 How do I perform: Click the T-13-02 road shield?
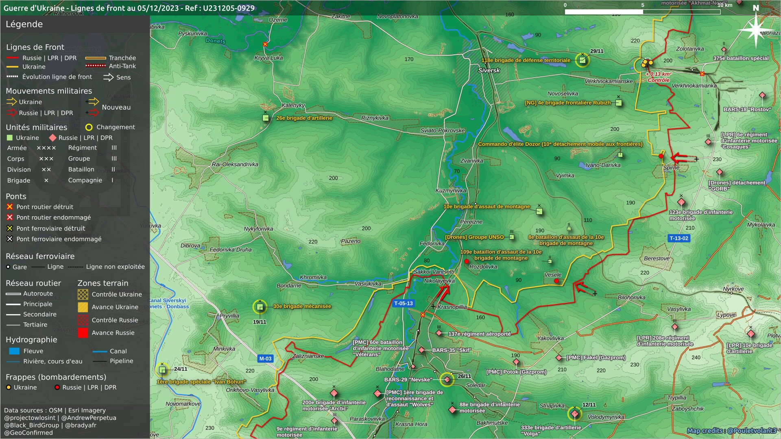point(679,238)
